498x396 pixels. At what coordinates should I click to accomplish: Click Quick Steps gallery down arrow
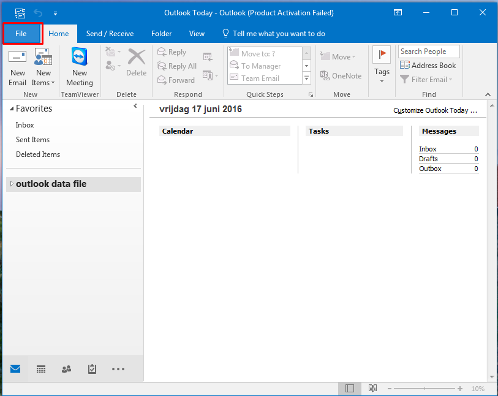[x=306, y=66]
